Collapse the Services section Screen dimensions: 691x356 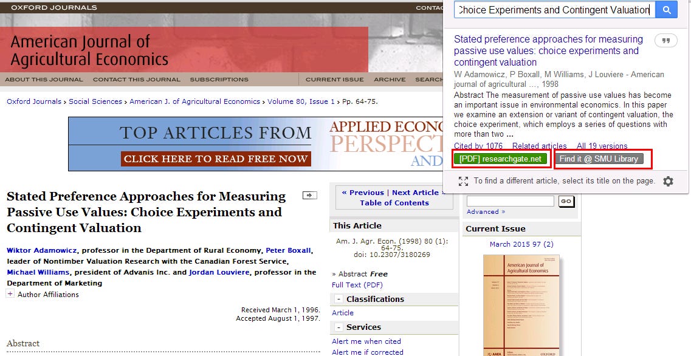(x=339, y=327)
